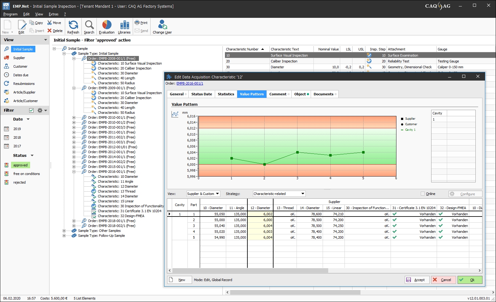Image resolution: width=496 pixels, height=302 pixels.
Task: Enable the Online checkbox
Action: 423,194
